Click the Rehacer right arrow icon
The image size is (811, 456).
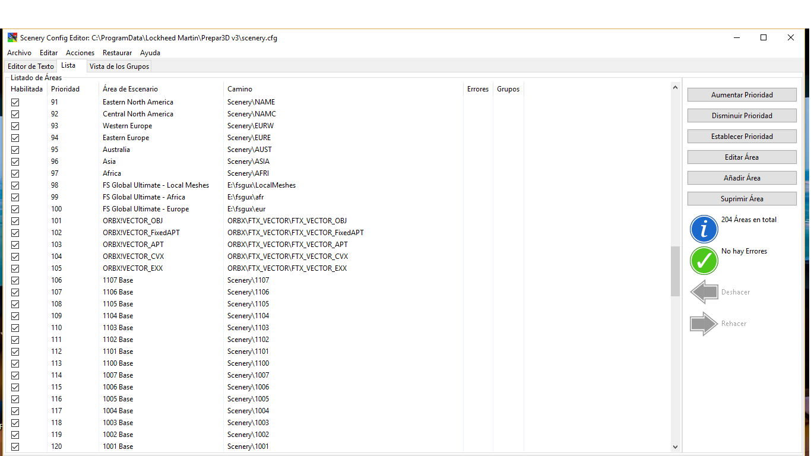pos(704,324)
